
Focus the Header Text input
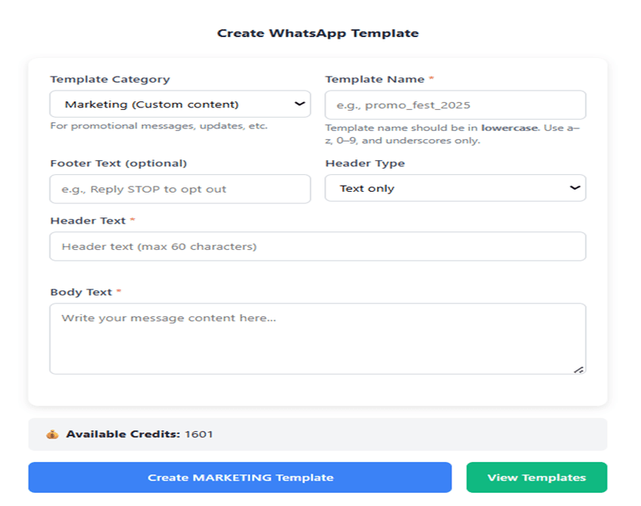pyautogui.click(x=318, y=246)
